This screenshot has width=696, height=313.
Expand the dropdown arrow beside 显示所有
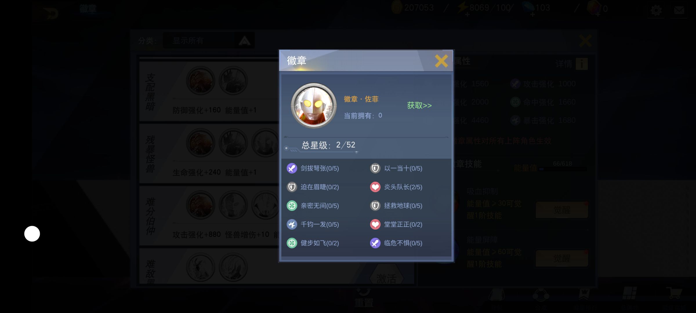click(x=244, y=41)
